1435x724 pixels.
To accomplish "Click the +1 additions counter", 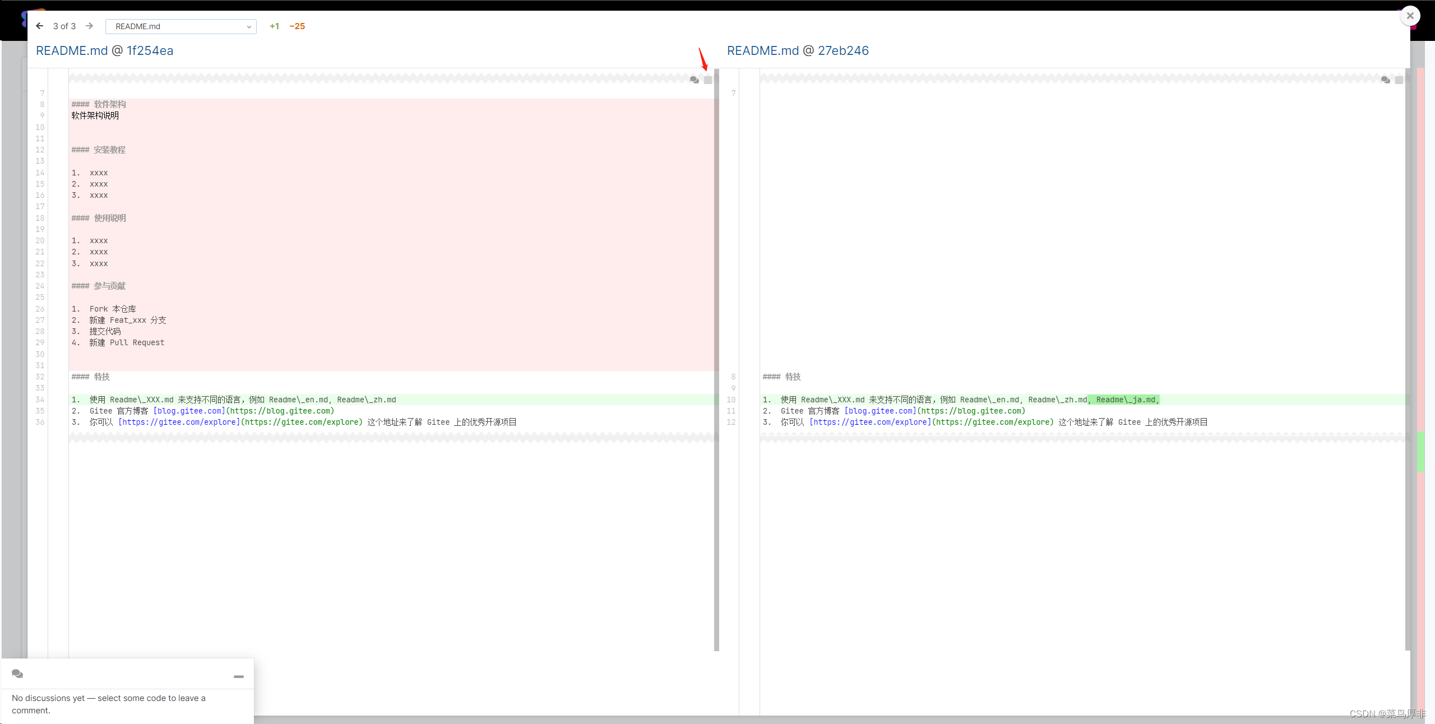I will point(274,26).
